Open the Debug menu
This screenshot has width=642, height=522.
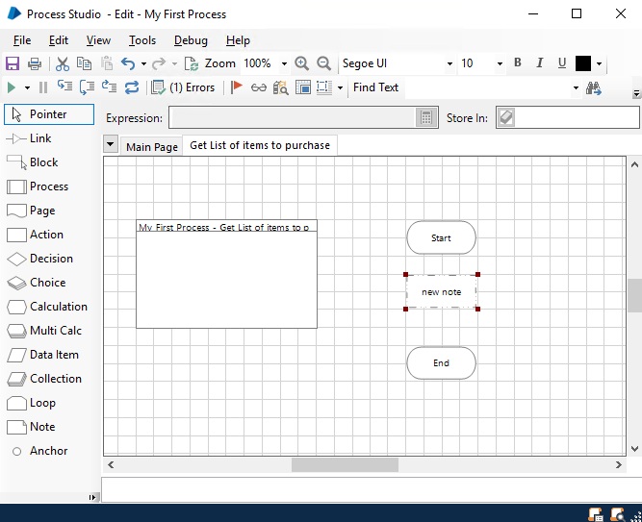(x=191, y=40)
